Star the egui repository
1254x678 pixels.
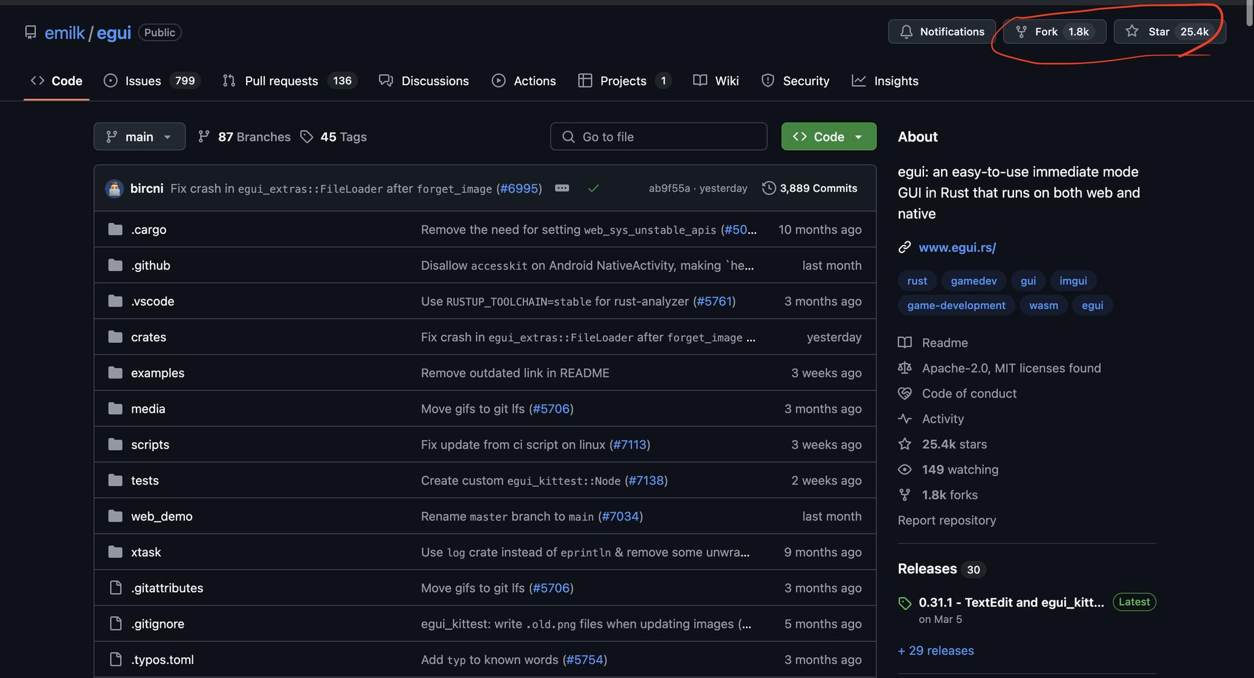[x=1169, y=31]
